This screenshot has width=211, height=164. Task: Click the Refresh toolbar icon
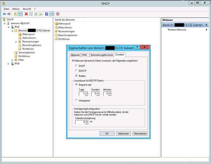[x=36, y=14]
